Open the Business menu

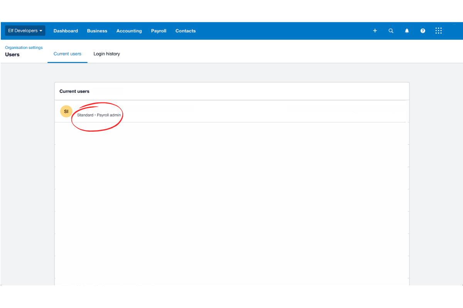[97, 30]
